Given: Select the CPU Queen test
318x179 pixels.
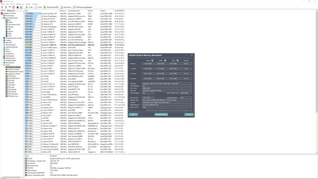Looking at the screenshot, I should pos(12,76).
